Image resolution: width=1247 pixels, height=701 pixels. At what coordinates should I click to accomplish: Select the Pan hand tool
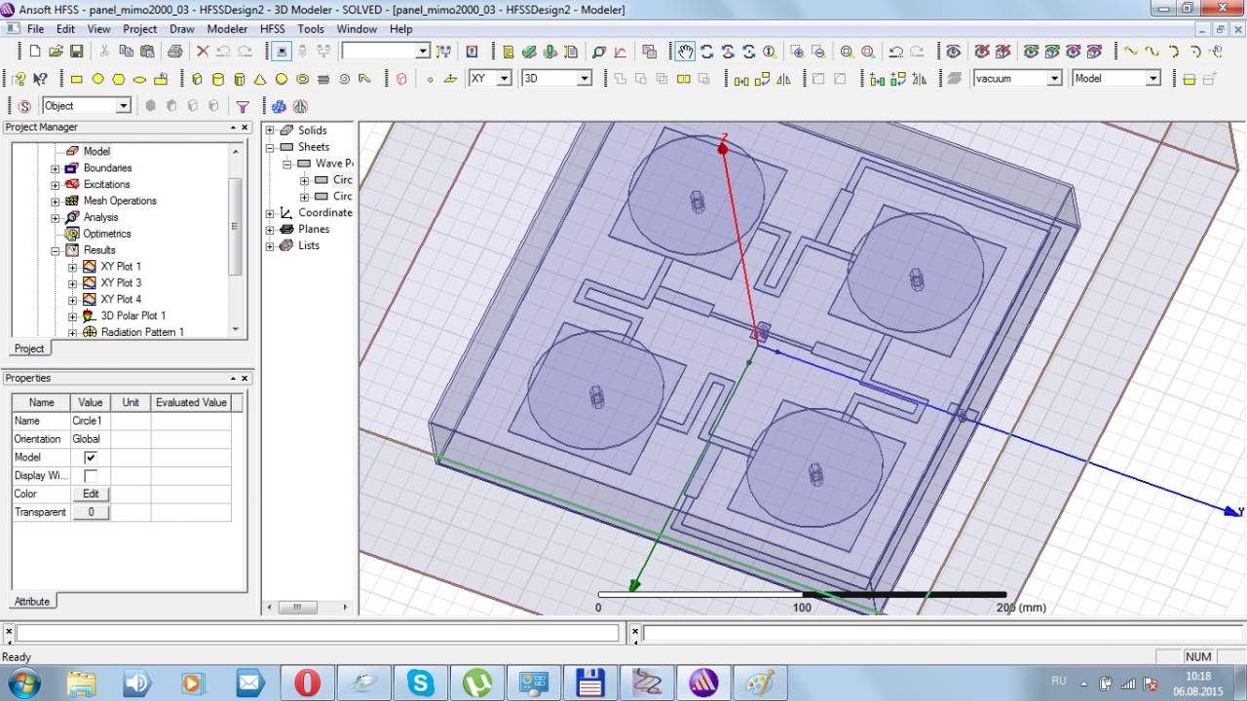coord(686,52)
